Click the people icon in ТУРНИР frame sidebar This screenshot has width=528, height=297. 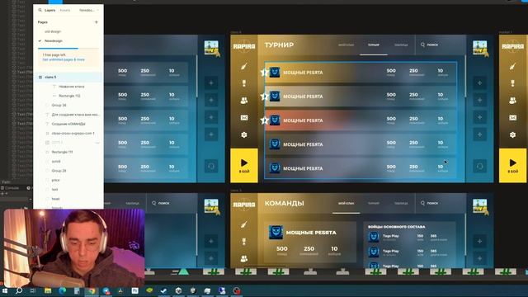244,101
